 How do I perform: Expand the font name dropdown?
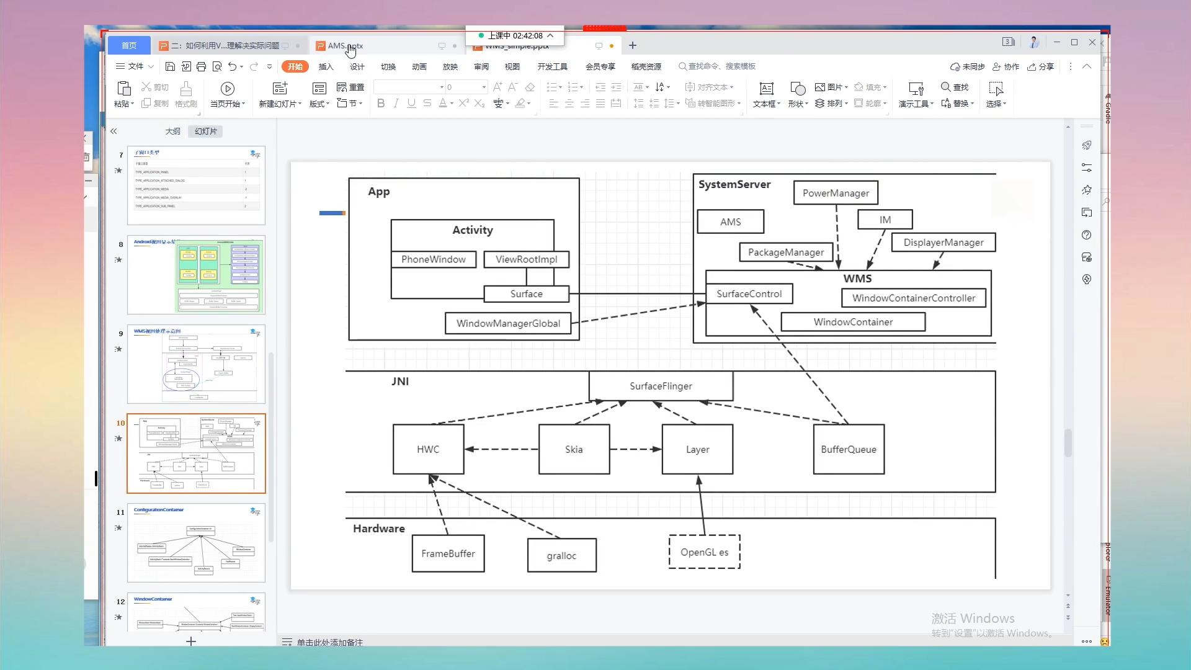tap(442, 87)
